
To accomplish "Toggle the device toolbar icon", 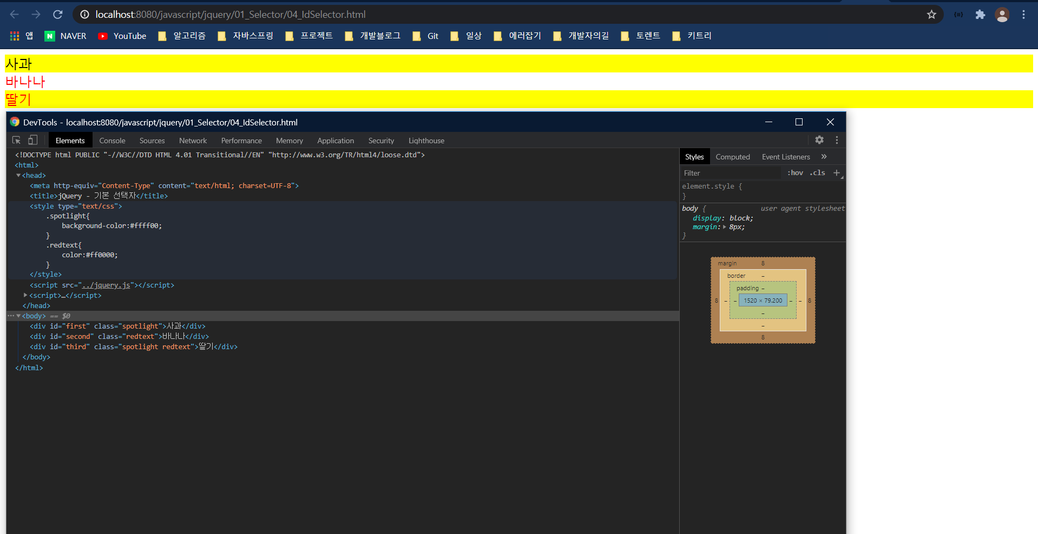I will tap(33, 140).
